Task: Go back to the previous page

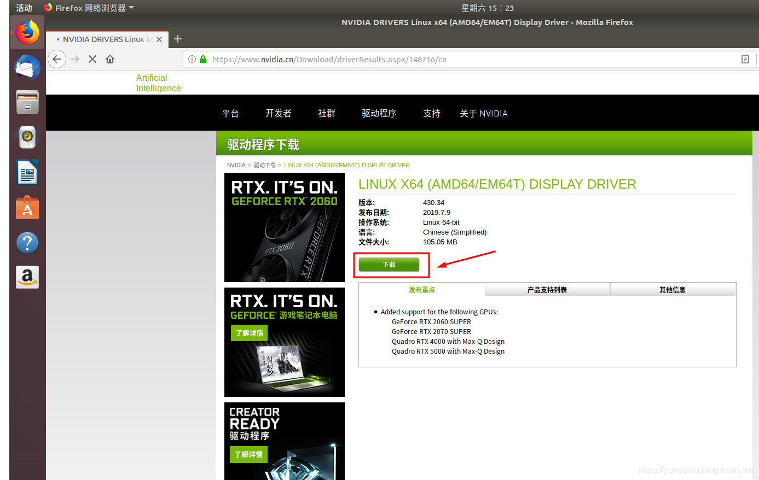Action: [x=57, y=59]
